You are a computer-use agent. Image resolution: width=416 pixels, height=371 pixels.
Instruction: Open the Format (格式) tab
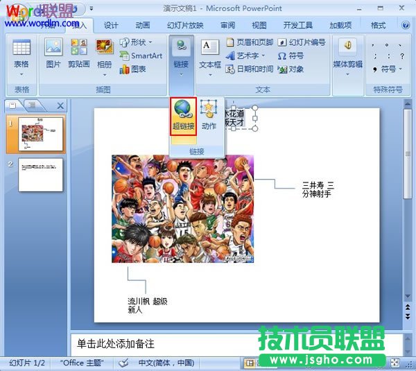tap(378, 25)
